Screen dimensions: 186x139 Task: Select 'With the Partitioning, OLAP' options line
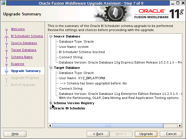pyautogui.click(x=119, y=98)
